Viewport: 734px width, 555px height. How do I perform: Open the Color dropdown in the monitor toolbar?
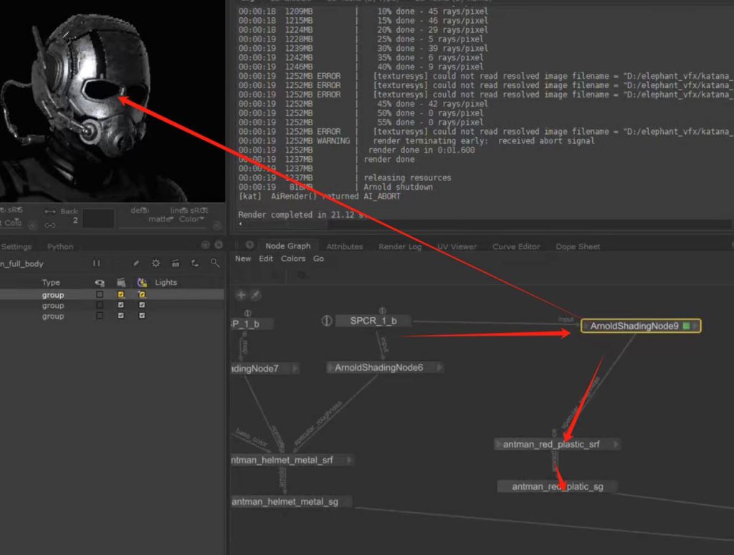pos(191,219)
